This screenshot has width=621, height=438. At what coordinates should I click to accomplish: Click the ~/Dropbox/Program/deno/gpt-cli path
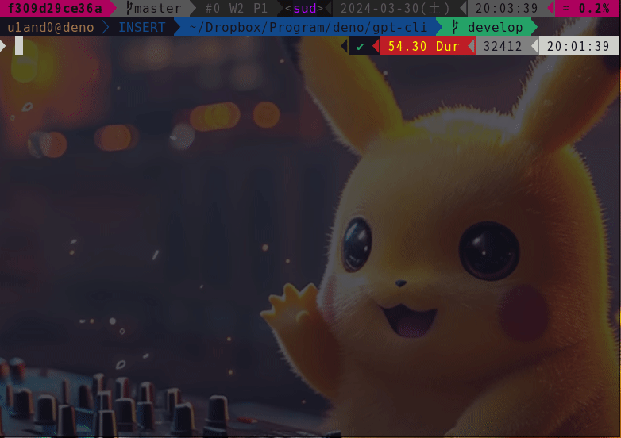tap(308, 27)
